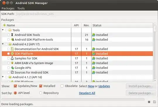This screenshot has width=158, height=107.
Task: Collapse the Tools tree group
Action: [3, 30]
